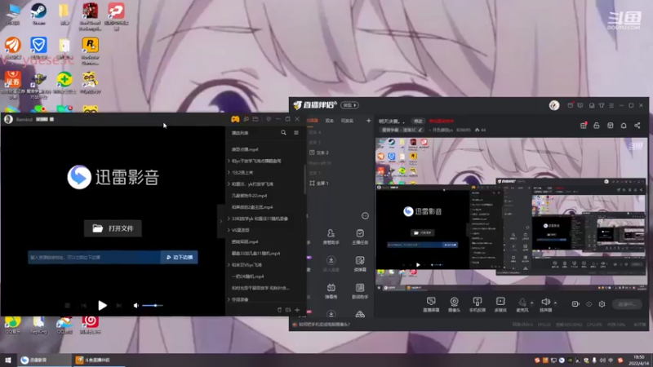Image resolution: width=653 pixels, height=367 pixels.
Task: Switch to the third scene tab in Douyu
Action: 347,121
